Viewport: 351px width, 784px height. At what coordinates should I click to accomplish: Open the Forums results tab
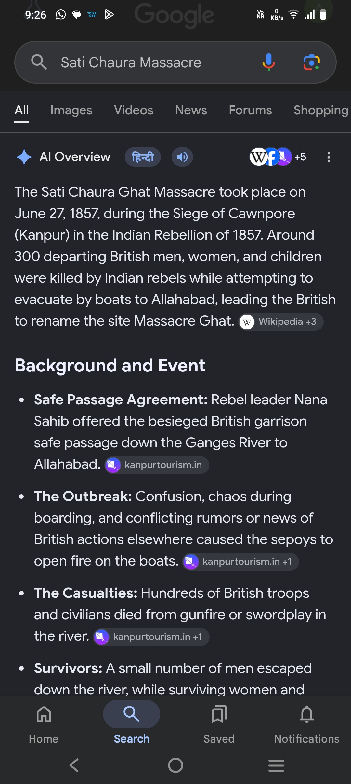pos(250,110)
